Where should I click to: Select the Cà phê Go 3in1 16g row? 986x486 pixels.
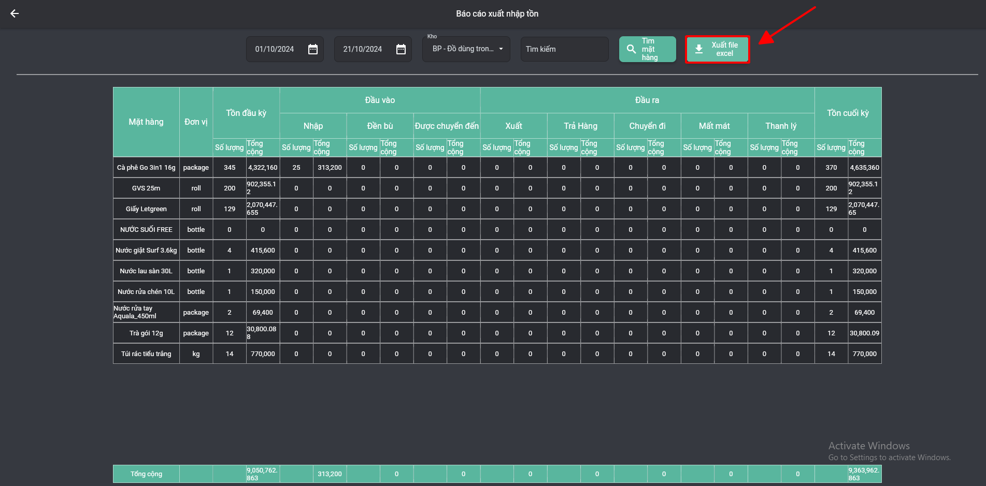[x=497, y=167]
